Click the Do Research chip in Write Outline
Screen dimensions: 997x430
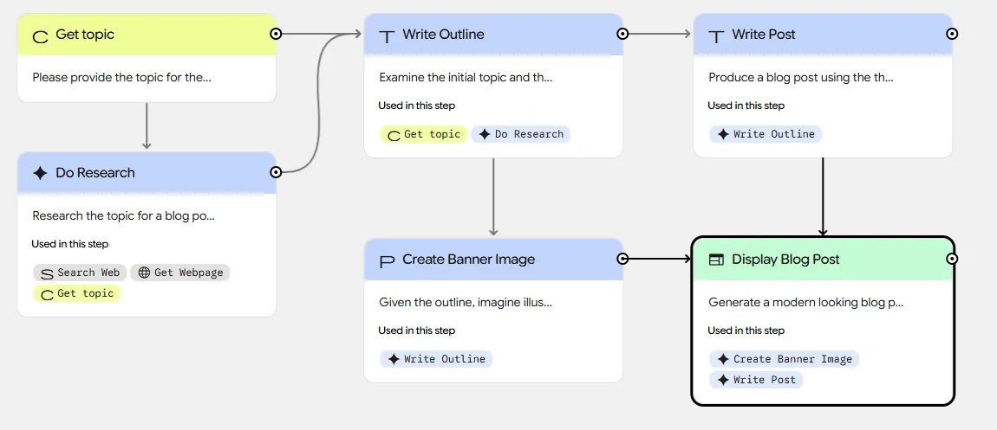pyautogui.click(x=521, y=134)
